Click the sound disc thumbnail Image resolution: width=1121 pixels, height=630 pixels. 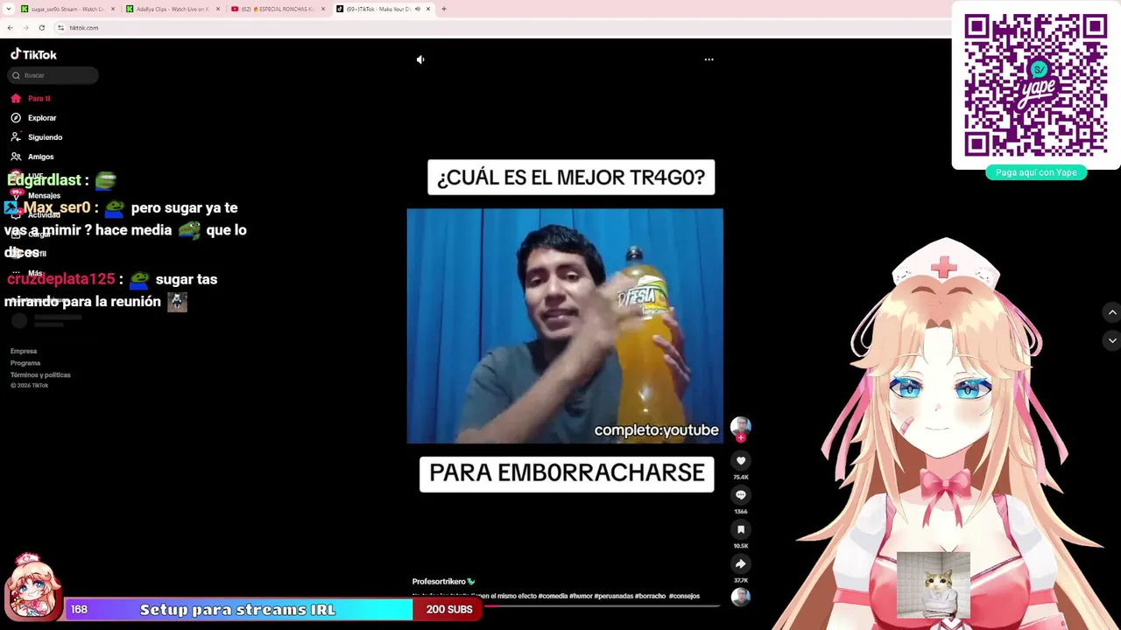pyautogui.click(x=741, y=597)
